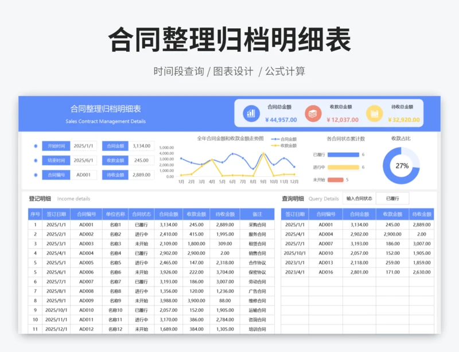Click the blue bar-chart contract total icon
The width and height of the screenshot is (459, 352).
tap(251, 114)
